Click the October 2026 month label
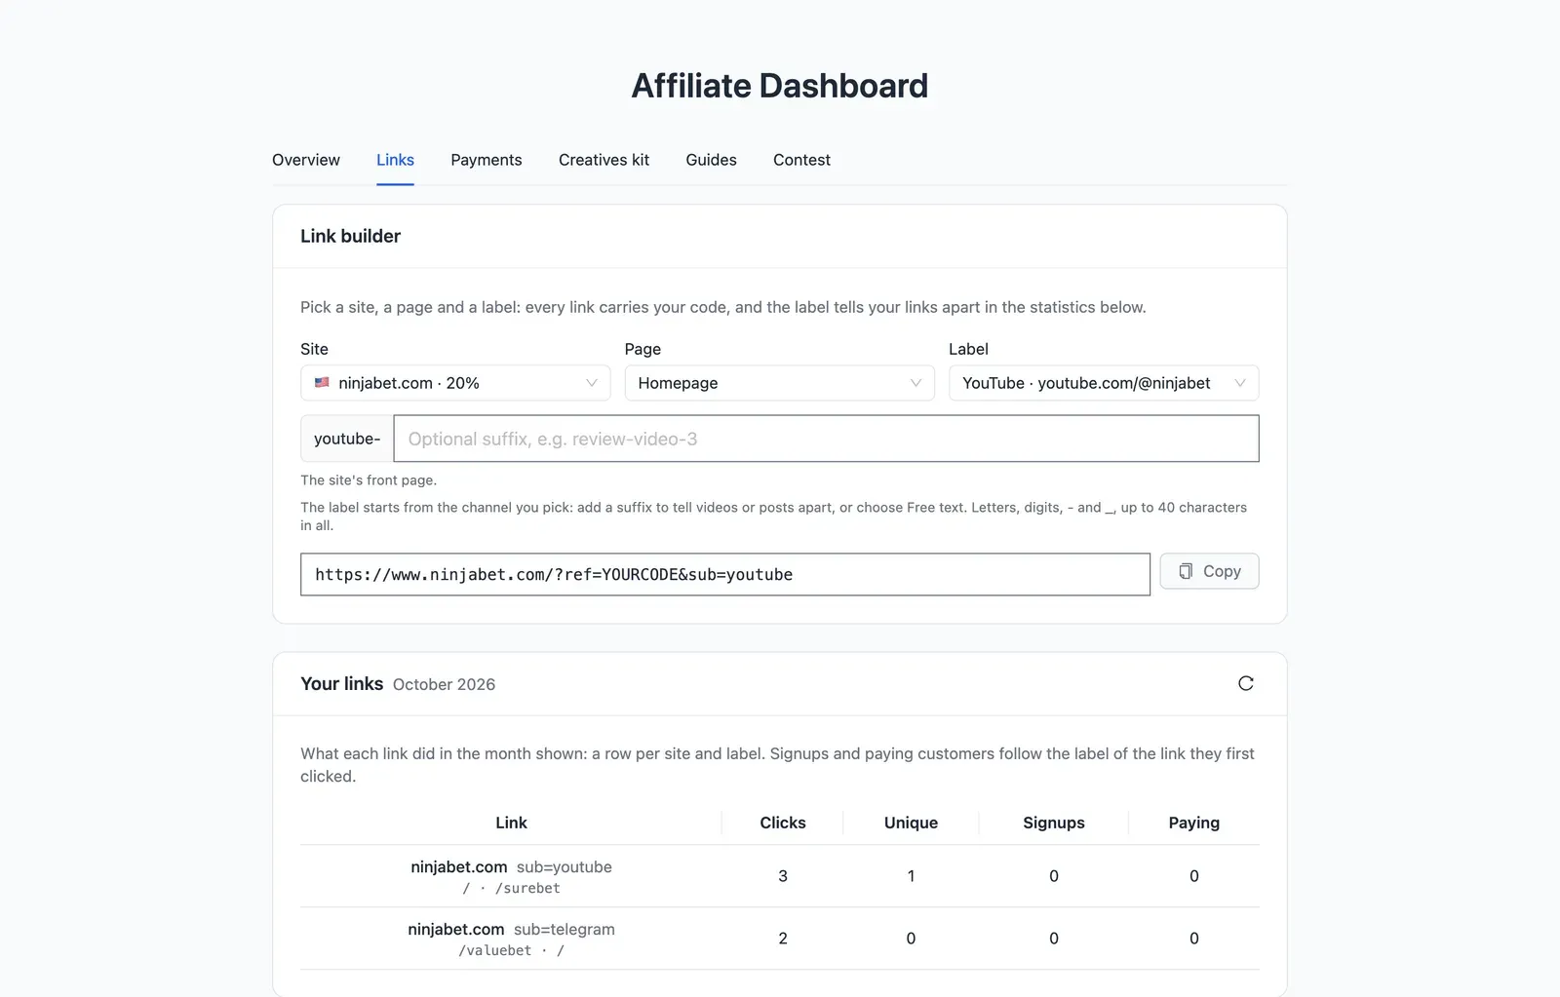 click(x=444, y=684)
